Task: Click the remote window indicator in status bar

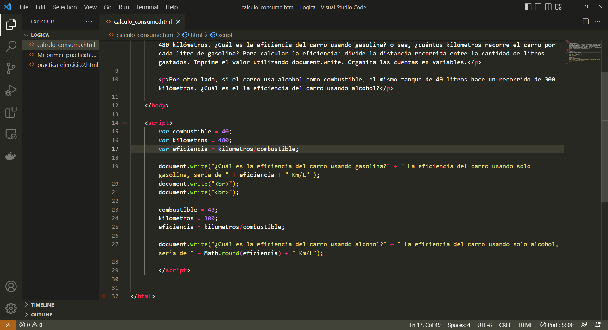Action: coord(8,325)
